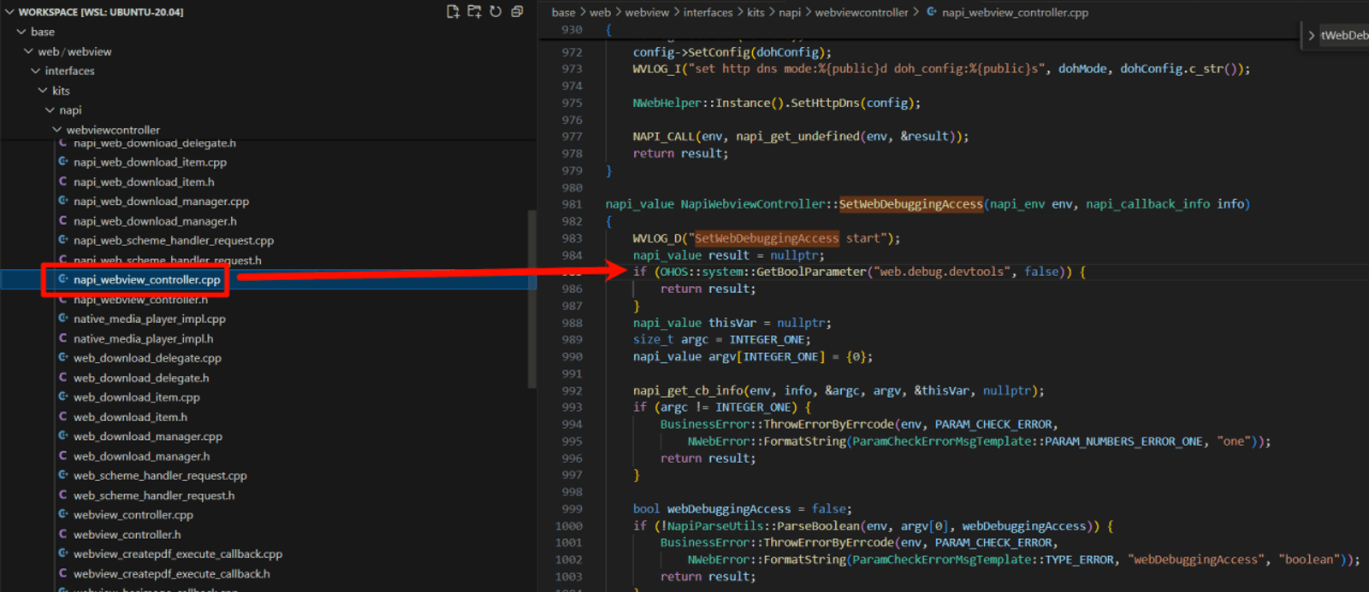Collapse the webviewcontroller folder
The height and width of the screenshot is (592, 1369).
[56, 130]
